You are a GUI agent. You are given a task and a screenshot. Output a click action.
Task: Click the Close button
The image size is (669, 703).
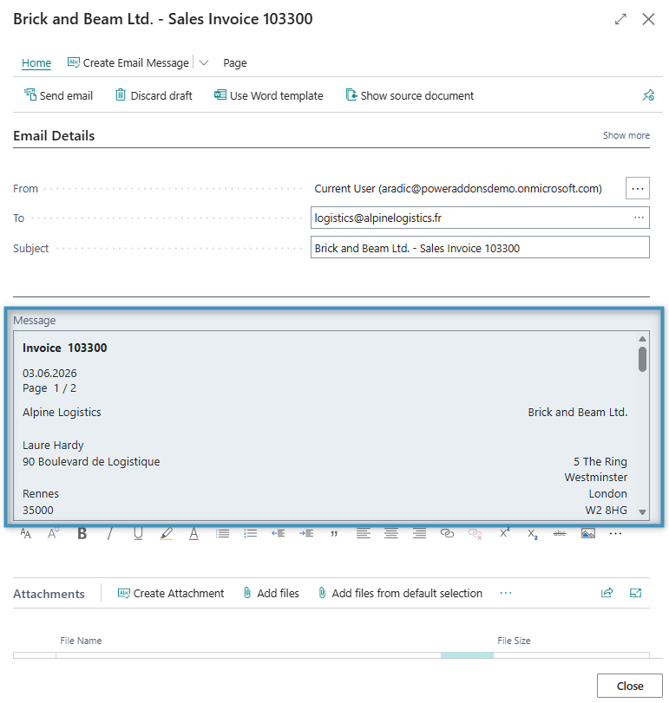629,686
